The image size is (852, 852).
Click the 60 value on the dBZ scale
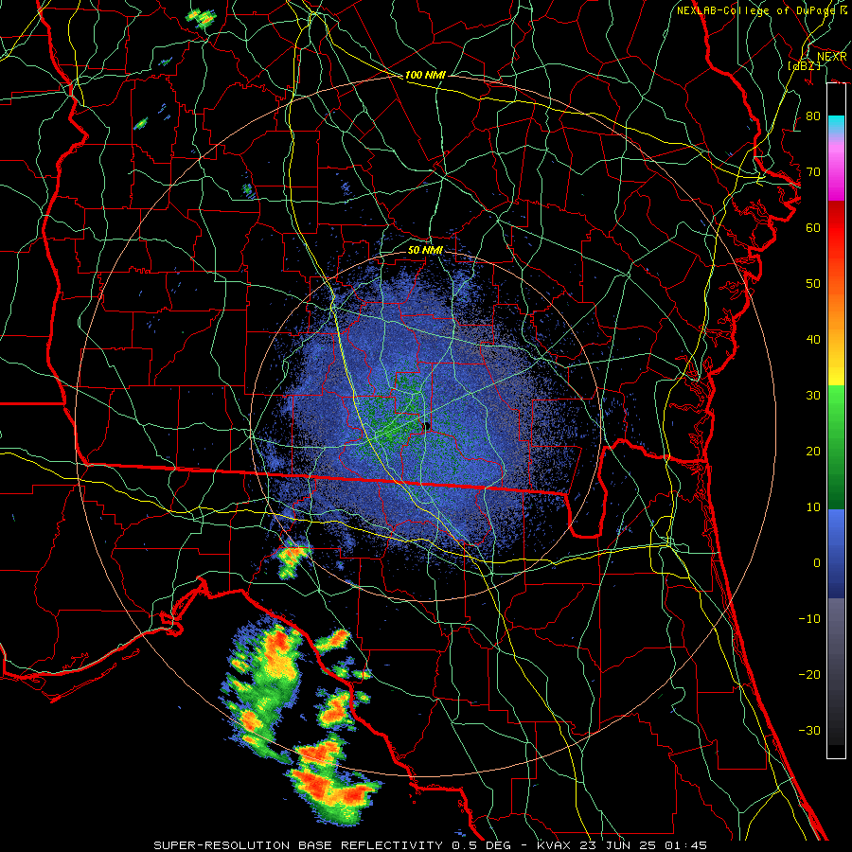[813, 228]
